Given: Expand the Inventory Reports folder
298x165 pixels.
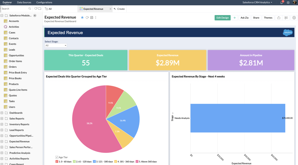Looking at the screenshot, I should point(2,124).
